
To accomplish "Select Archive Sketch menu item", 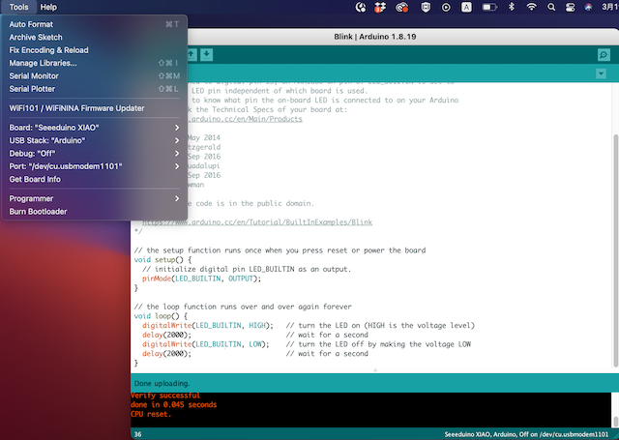I will pyautogui.click(x=95, y=37).
